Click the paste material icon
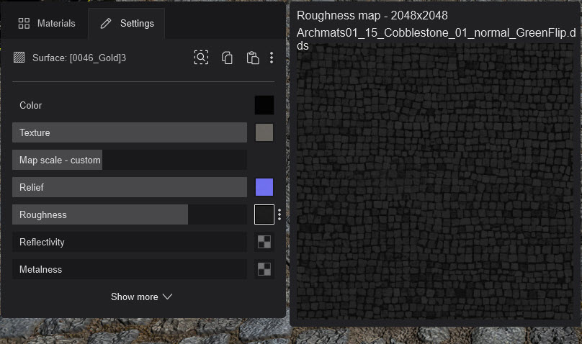582x344 pixels. 252,58
